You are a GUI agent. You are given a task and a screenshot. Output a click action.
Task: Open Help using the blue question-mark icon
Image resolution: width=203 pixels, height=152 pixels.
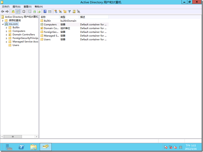(x=45, y=12)
